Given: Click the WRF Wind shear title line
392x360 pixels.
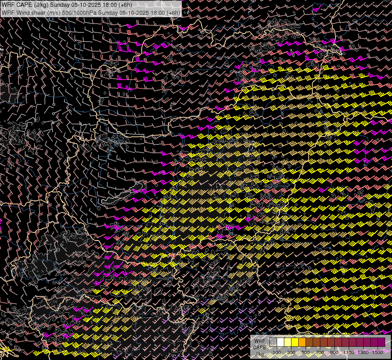Looking at the screenshot, I should pos(90,12).
